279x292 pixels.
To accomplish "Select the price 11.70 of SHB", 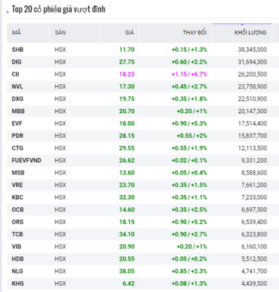I will coord(127,50).
